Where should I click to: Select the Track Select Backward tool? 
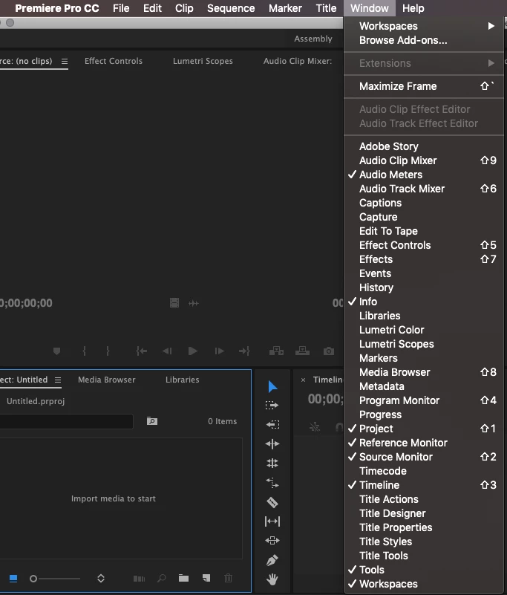[x=272, y=424]
